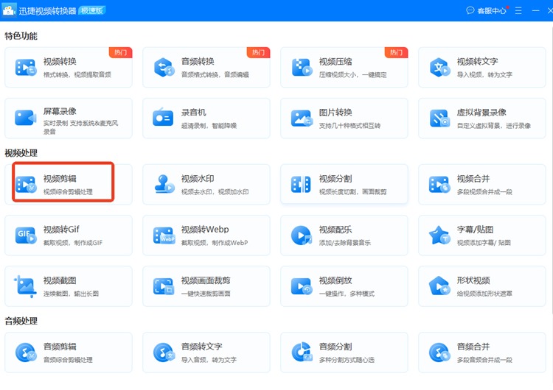Click the app logo in title bar

coord(9,10)
